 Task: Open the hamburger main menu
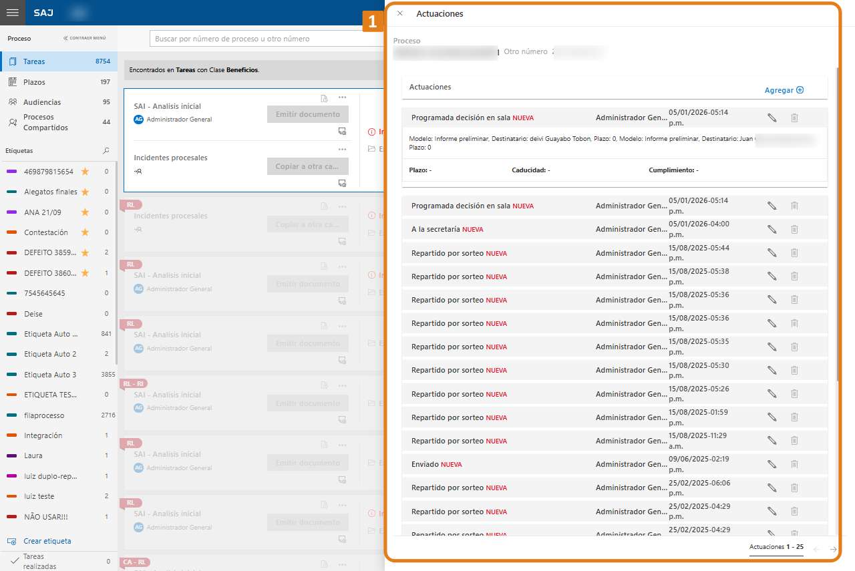12,13
